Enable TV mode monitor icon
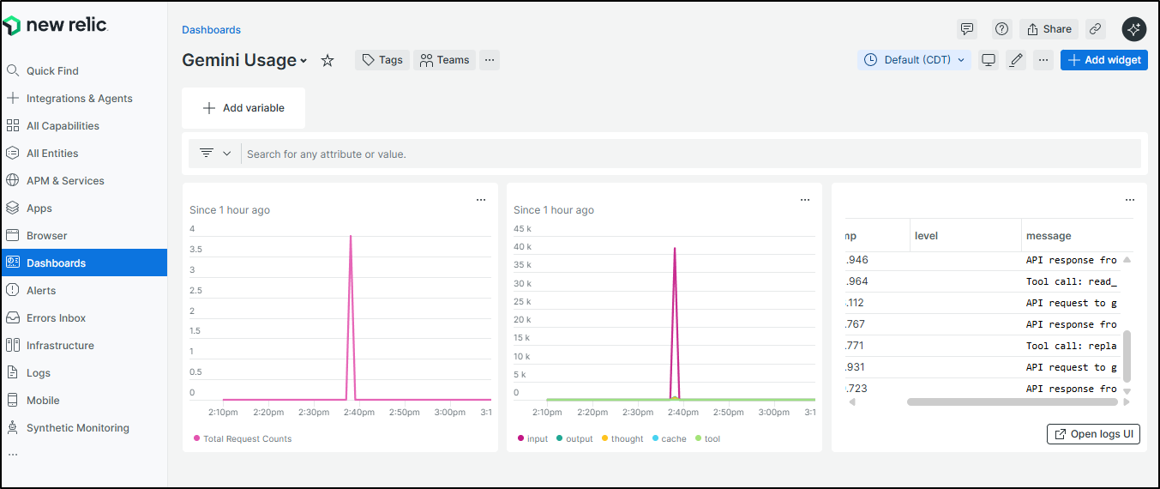1160x489 pixels. pos(989,60)
